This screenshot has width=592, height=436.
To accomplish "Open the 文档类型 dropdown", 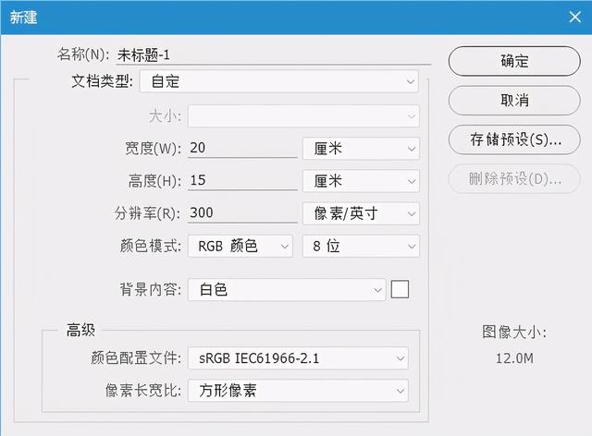I will (279, 81).
